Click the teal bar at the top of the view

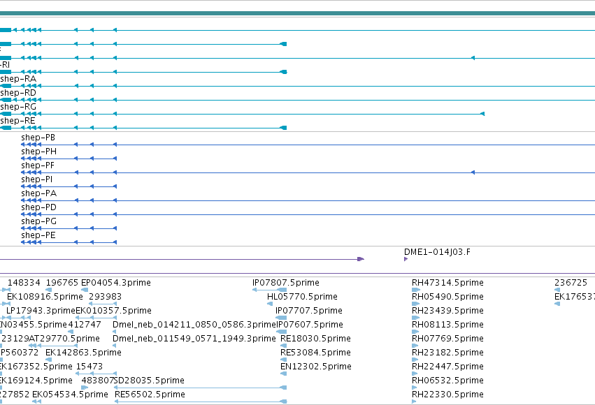[x=298, y=13]
